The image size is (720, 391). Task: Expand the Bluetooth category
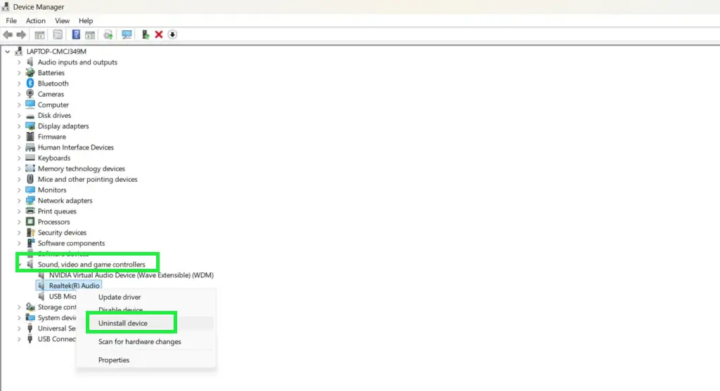19,84
